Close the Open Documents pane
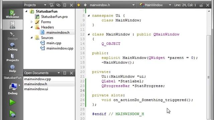The image size is (214, 120). click(71, 73)
